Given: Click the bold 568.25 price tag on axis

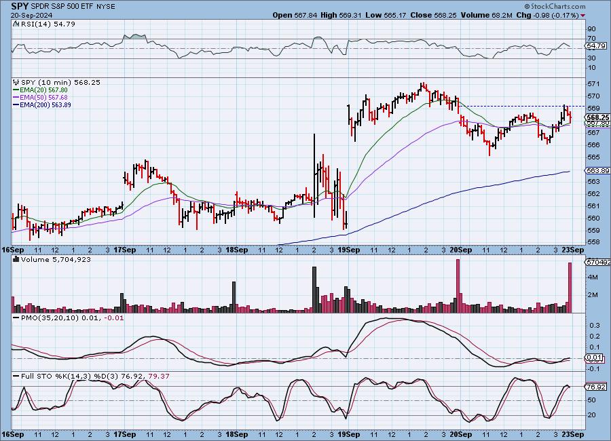Looking at the screenshot, I should tap(597, 117).
